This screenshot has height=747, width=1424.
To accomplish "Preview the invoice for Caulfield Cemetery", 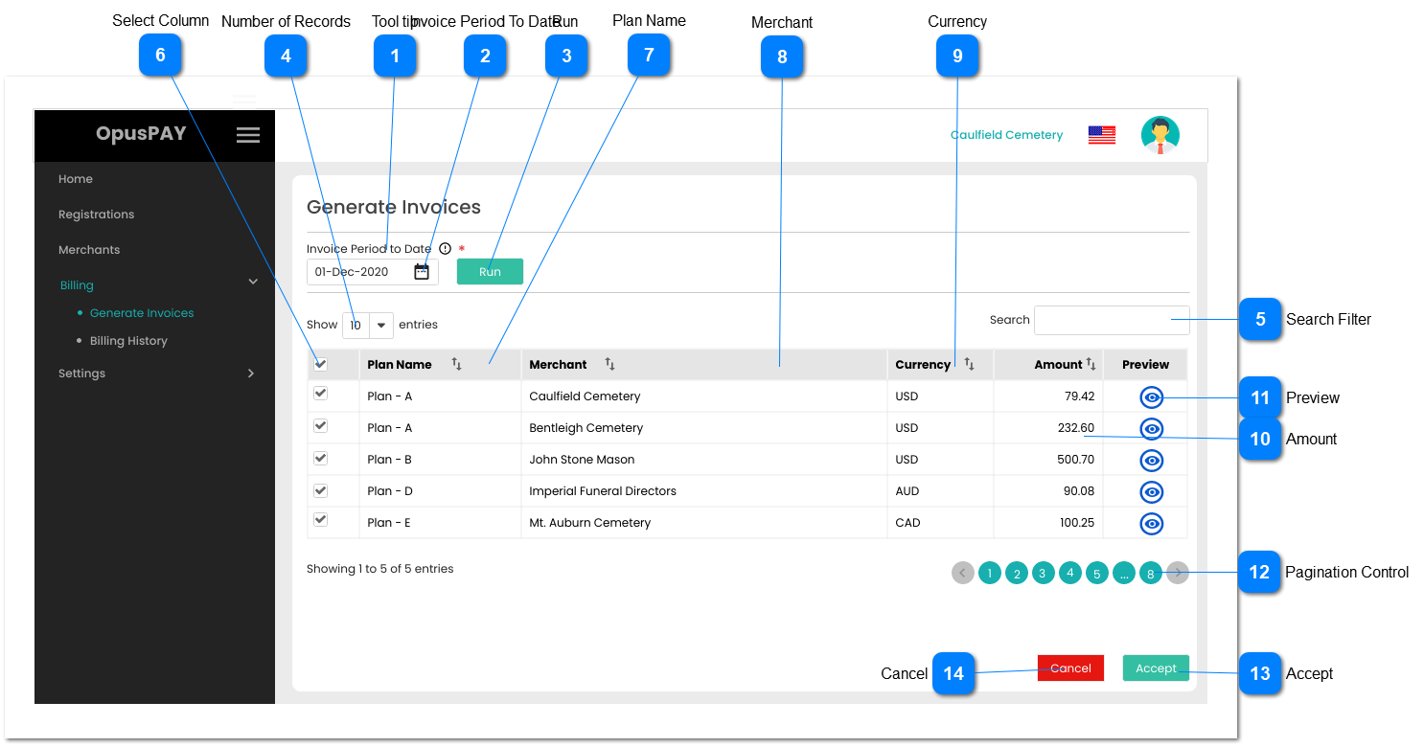I will [1151, 396].
